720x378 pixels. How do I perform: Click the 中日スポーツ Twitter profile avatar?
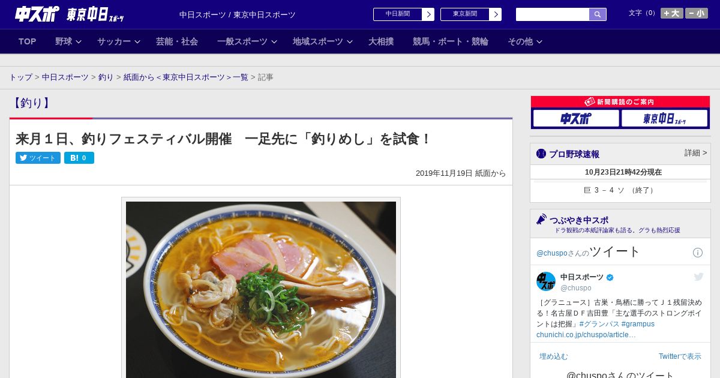[x=546, y=281]
